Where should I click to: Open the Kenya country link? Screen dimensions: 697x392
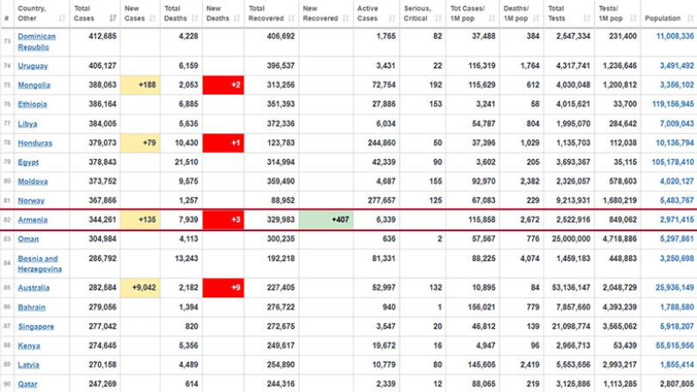click(28, 346)
